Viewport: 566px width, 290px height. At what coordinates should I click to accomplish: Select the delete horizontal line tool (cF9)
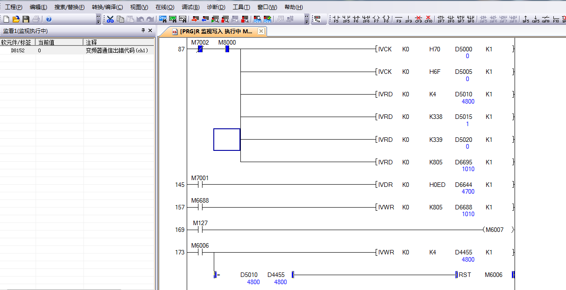pos(419,19)
